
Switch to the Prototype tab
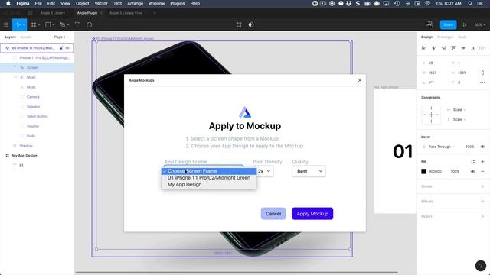[x=445, y=37]
